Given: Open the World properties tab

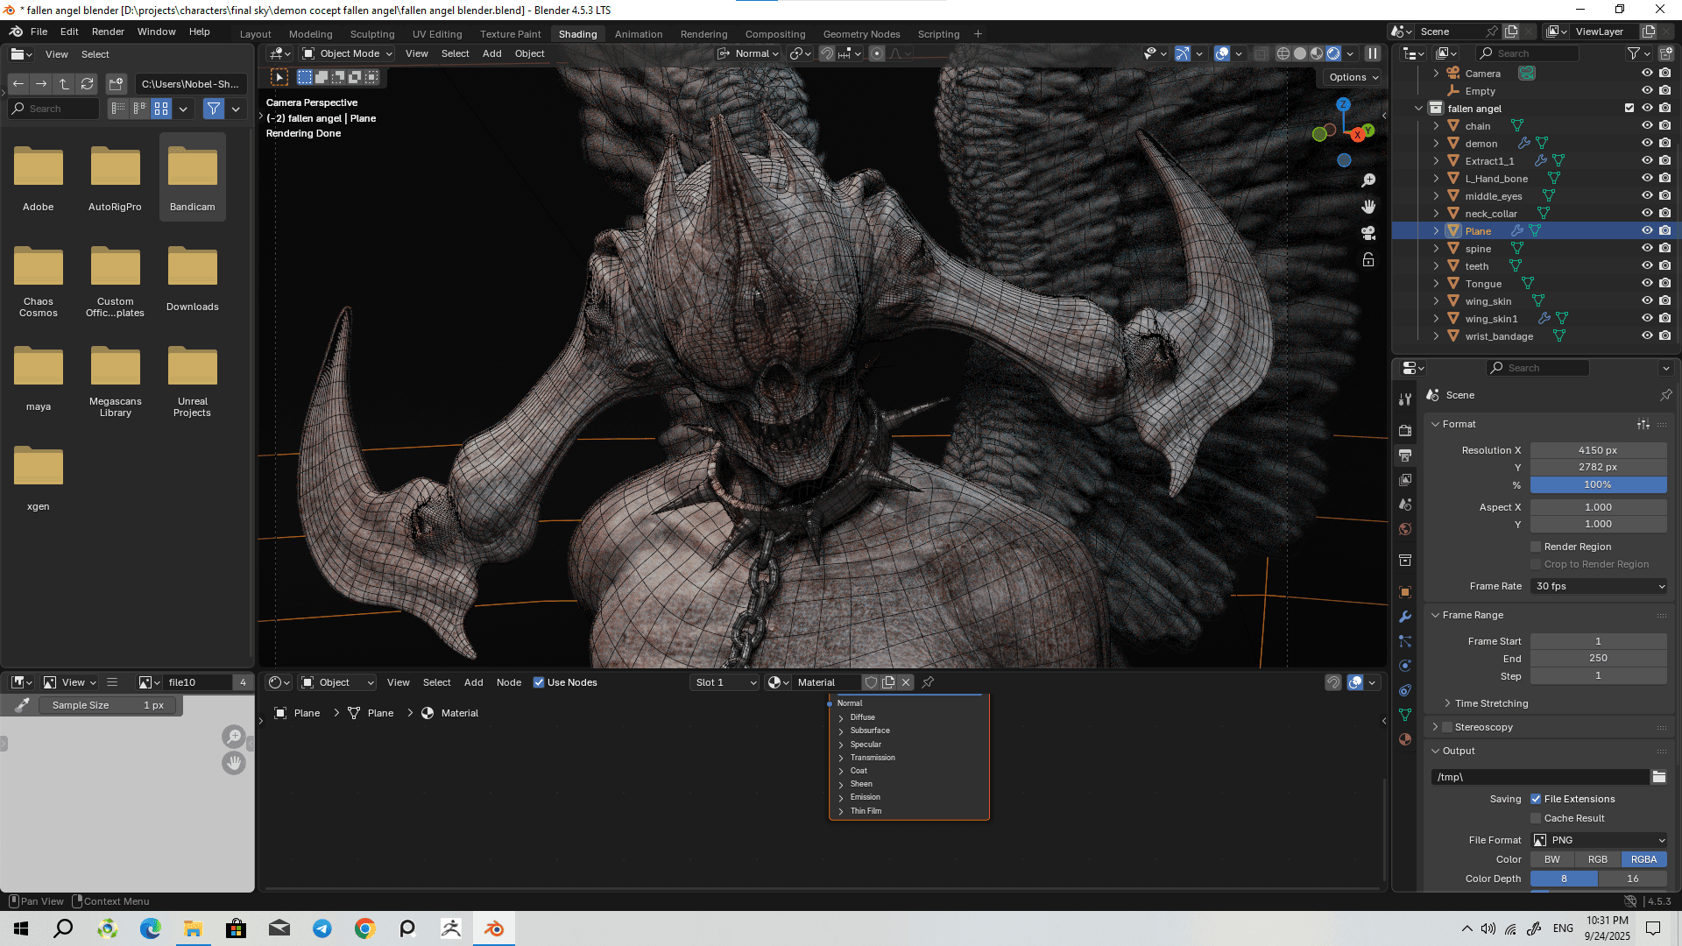Looking at the screenshot, I should tap(1405, 529).
